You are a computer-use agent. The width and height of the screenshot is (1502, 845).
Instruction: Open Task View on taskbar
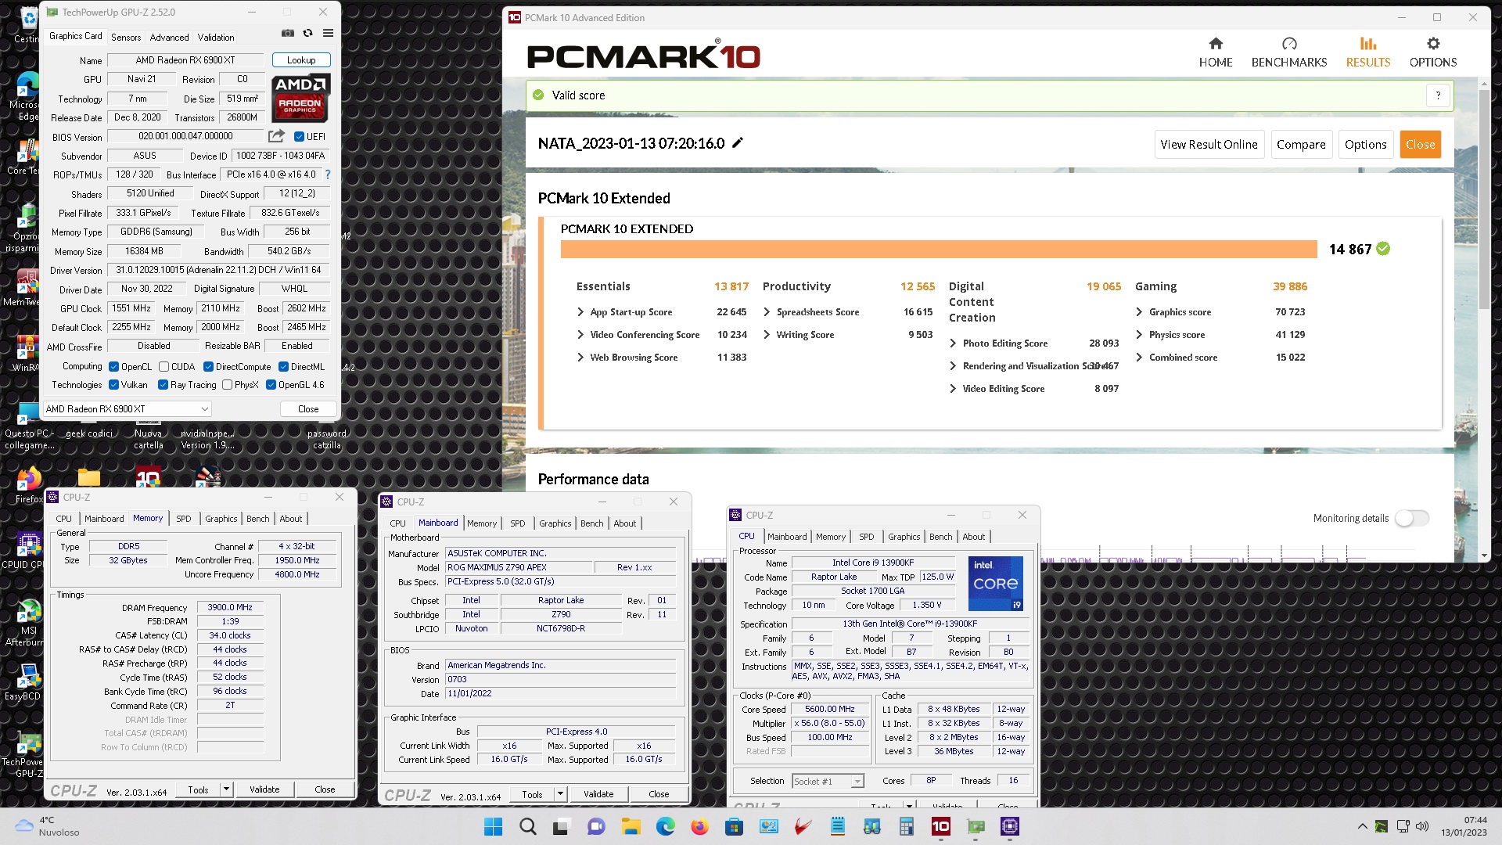[x=561, y=826]
